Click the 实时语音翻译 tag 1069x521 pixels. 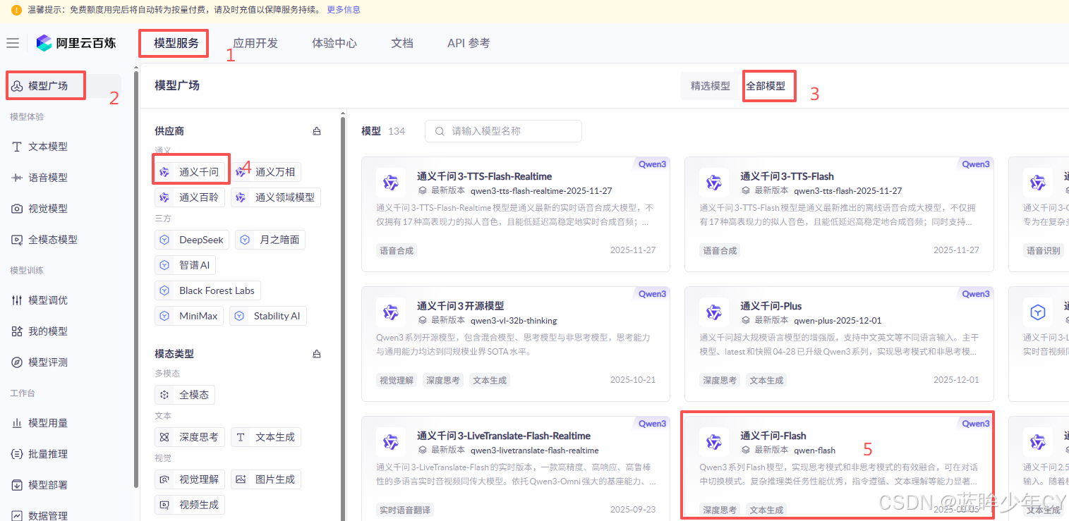[x=405, y=510]
